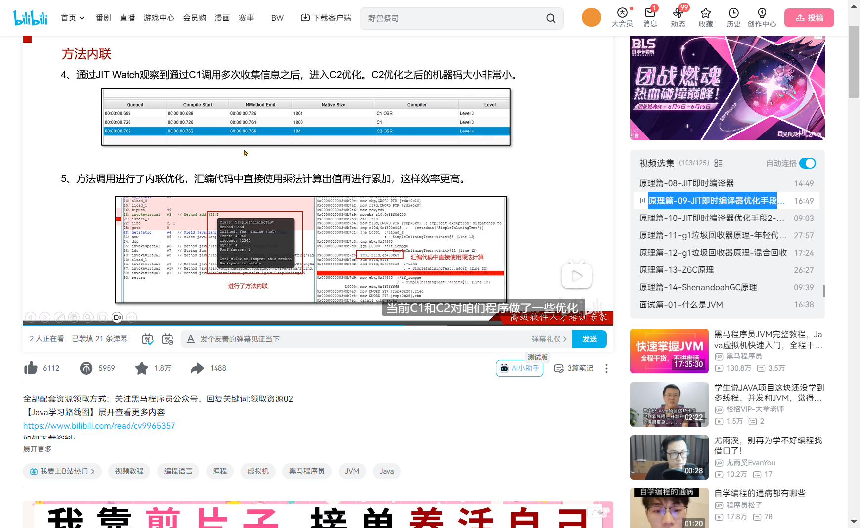
Task: Open 消息 messages from the top navbar
Action: click(650, 18)
